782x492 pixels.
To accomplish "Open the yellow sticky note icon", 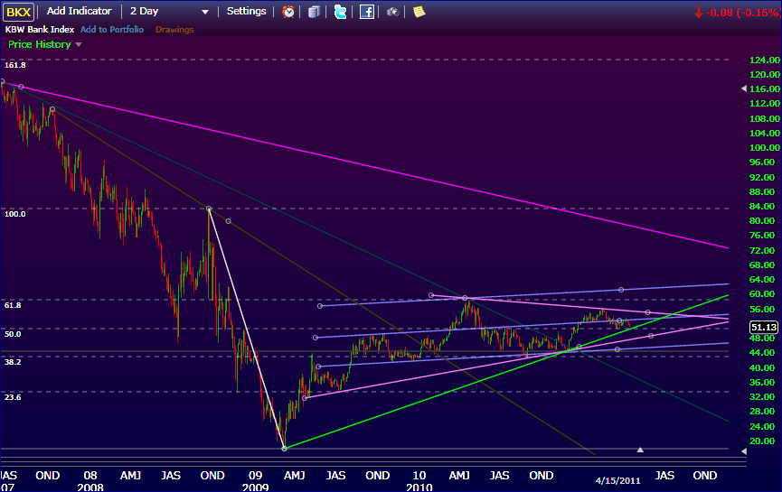I will point(419,12).
